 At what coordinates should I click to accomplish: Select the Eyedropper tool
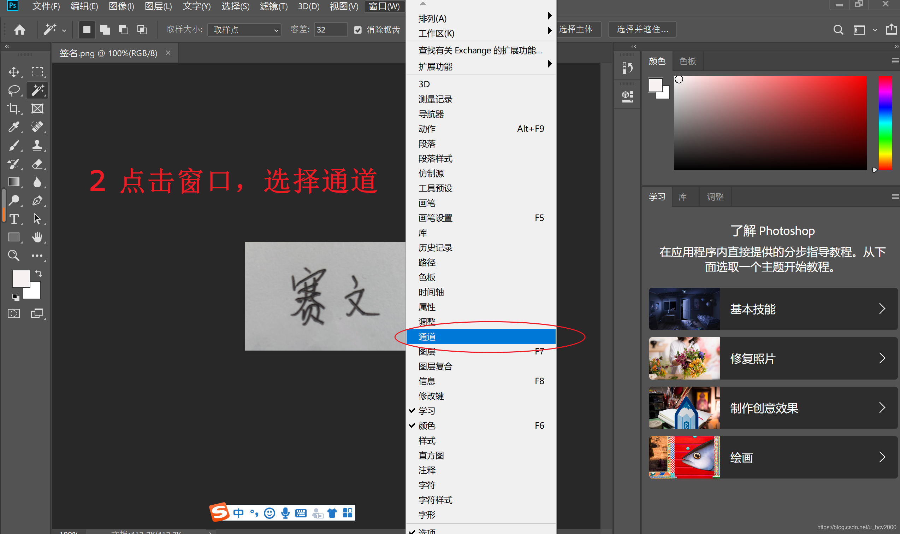coord(14,127)
